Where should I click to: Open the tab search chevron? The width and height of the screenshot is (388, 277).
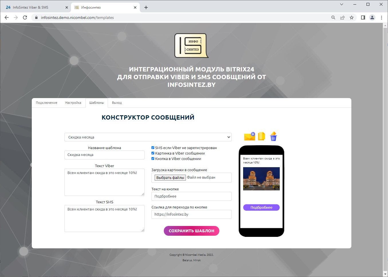[x=342, y=4]
